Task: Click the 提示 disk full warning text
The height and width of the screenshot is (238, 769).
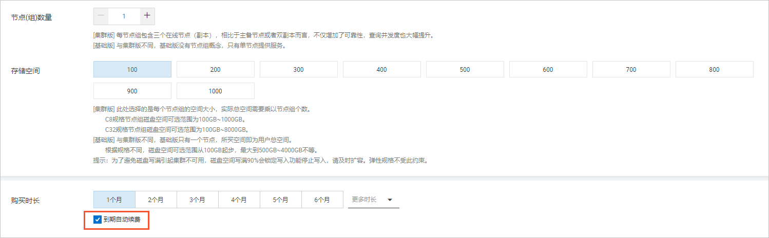Action: tap(260, 161)
